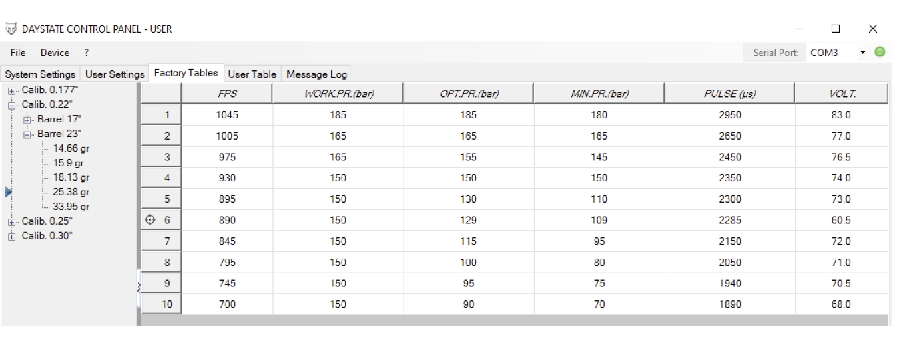Collapse the Barrel 23" tree node
Screen dimensions: 903x339
coord(27,133)
